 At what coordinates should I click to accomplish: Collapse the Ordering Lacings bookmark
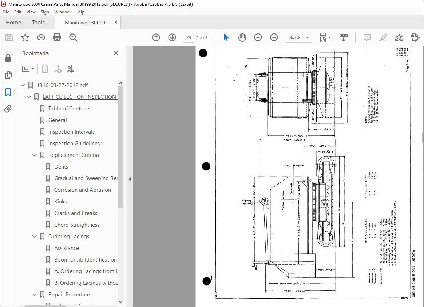35,236
